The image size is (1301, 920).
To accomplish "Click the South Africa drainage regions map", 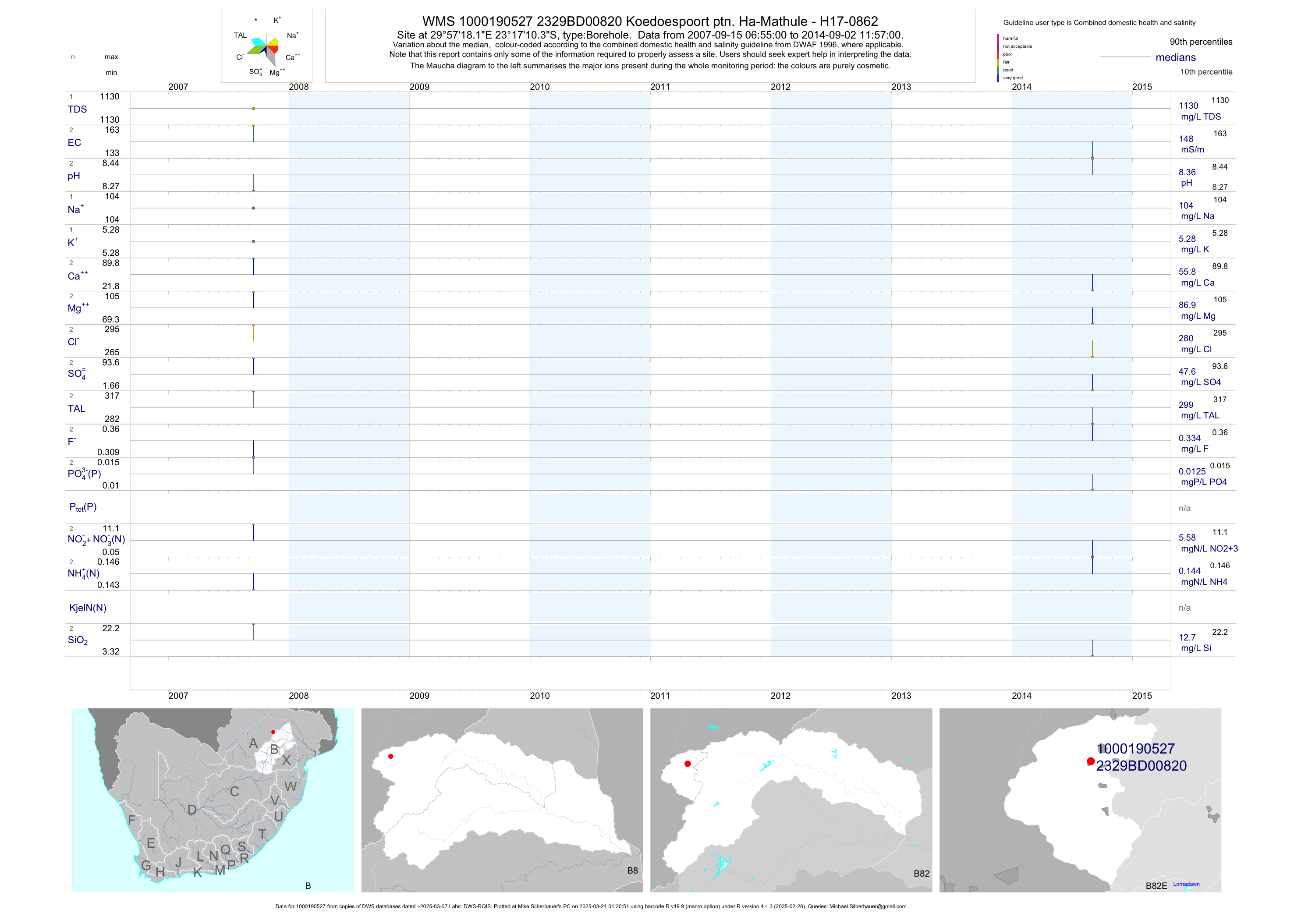I will pos(213,800).
